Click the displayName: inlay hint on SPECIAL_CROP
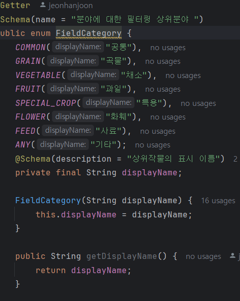Viewport: 240px width, 301px height. coord(109,102)
